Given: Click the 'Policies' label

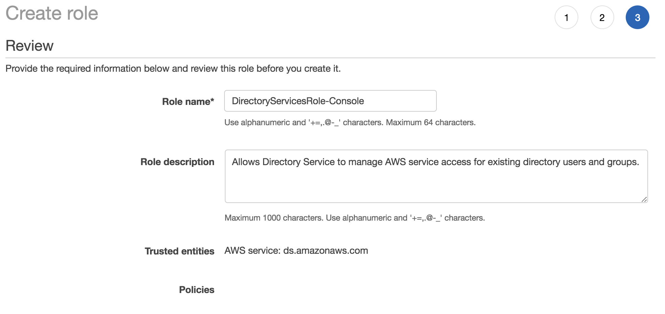Looking at the screenshot, I should pos(196,290).
